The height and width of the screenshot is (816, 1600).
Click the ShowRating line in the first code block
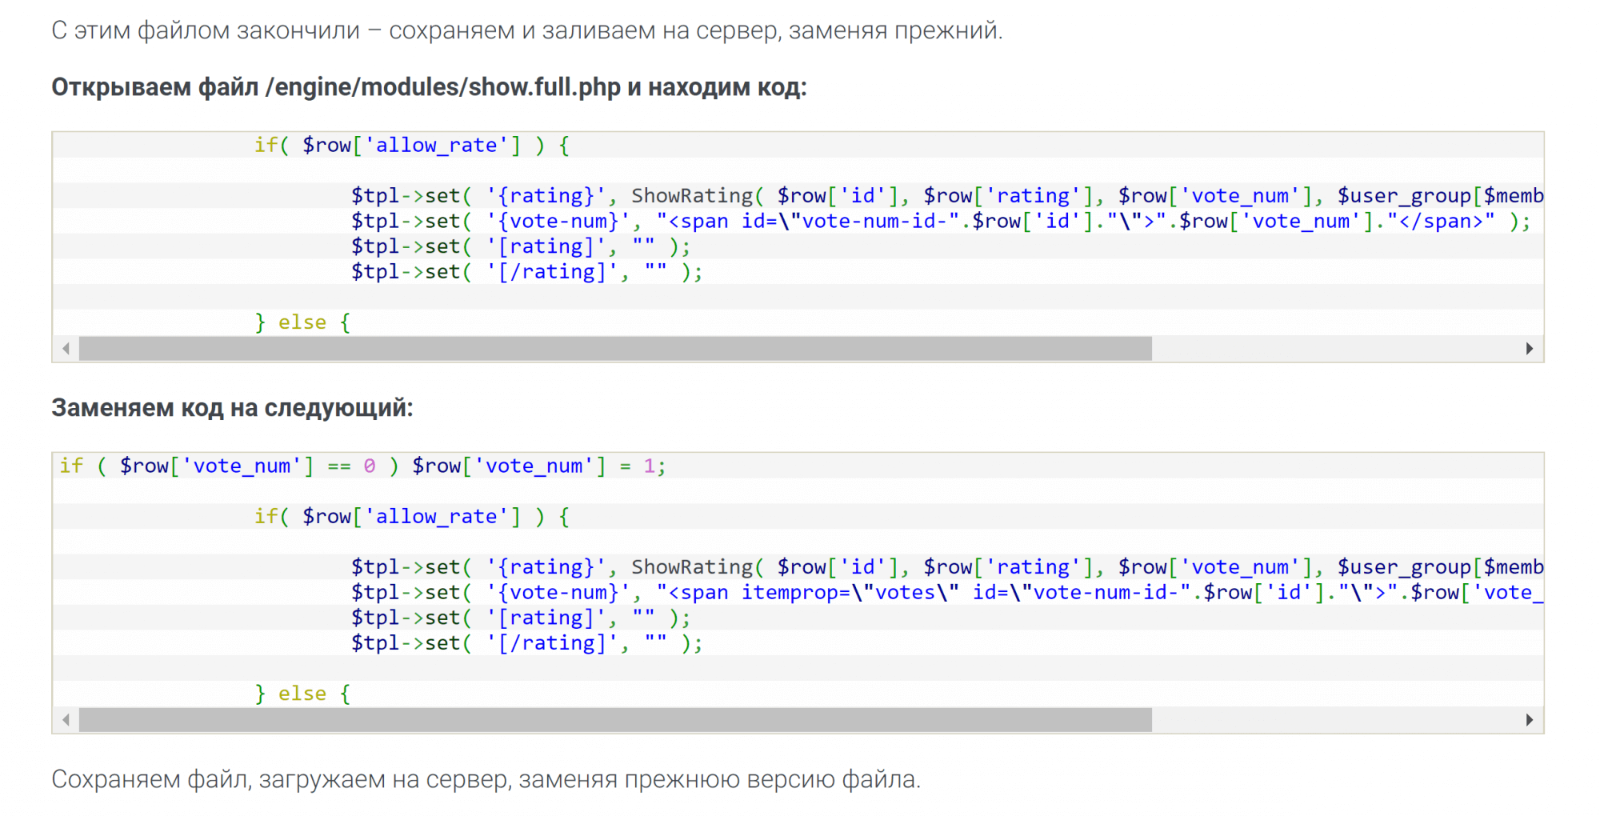click(x=944, y=196)
